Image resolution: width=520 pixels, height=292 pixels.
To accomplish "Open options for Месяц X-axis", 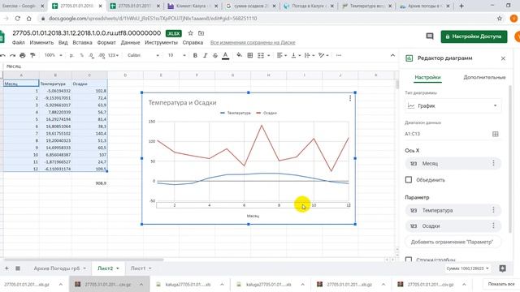I will click(493, 163).
